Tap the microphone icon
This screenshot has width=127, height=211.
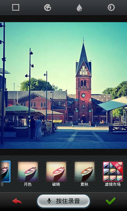(x=49, y=201)
